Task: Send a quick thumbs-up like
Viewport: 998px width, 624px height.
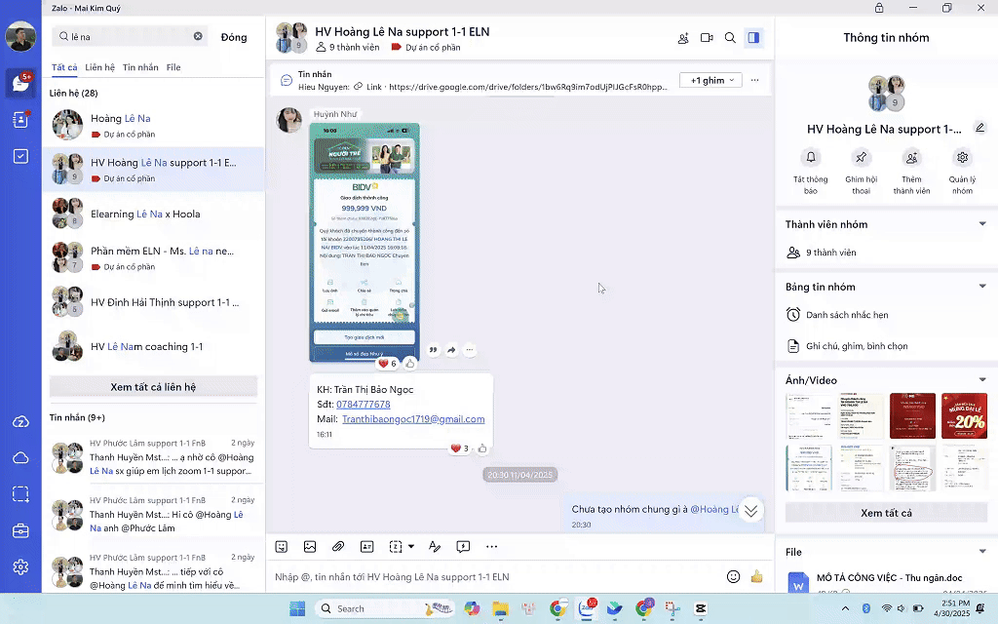Action: (x=756, y=577)
